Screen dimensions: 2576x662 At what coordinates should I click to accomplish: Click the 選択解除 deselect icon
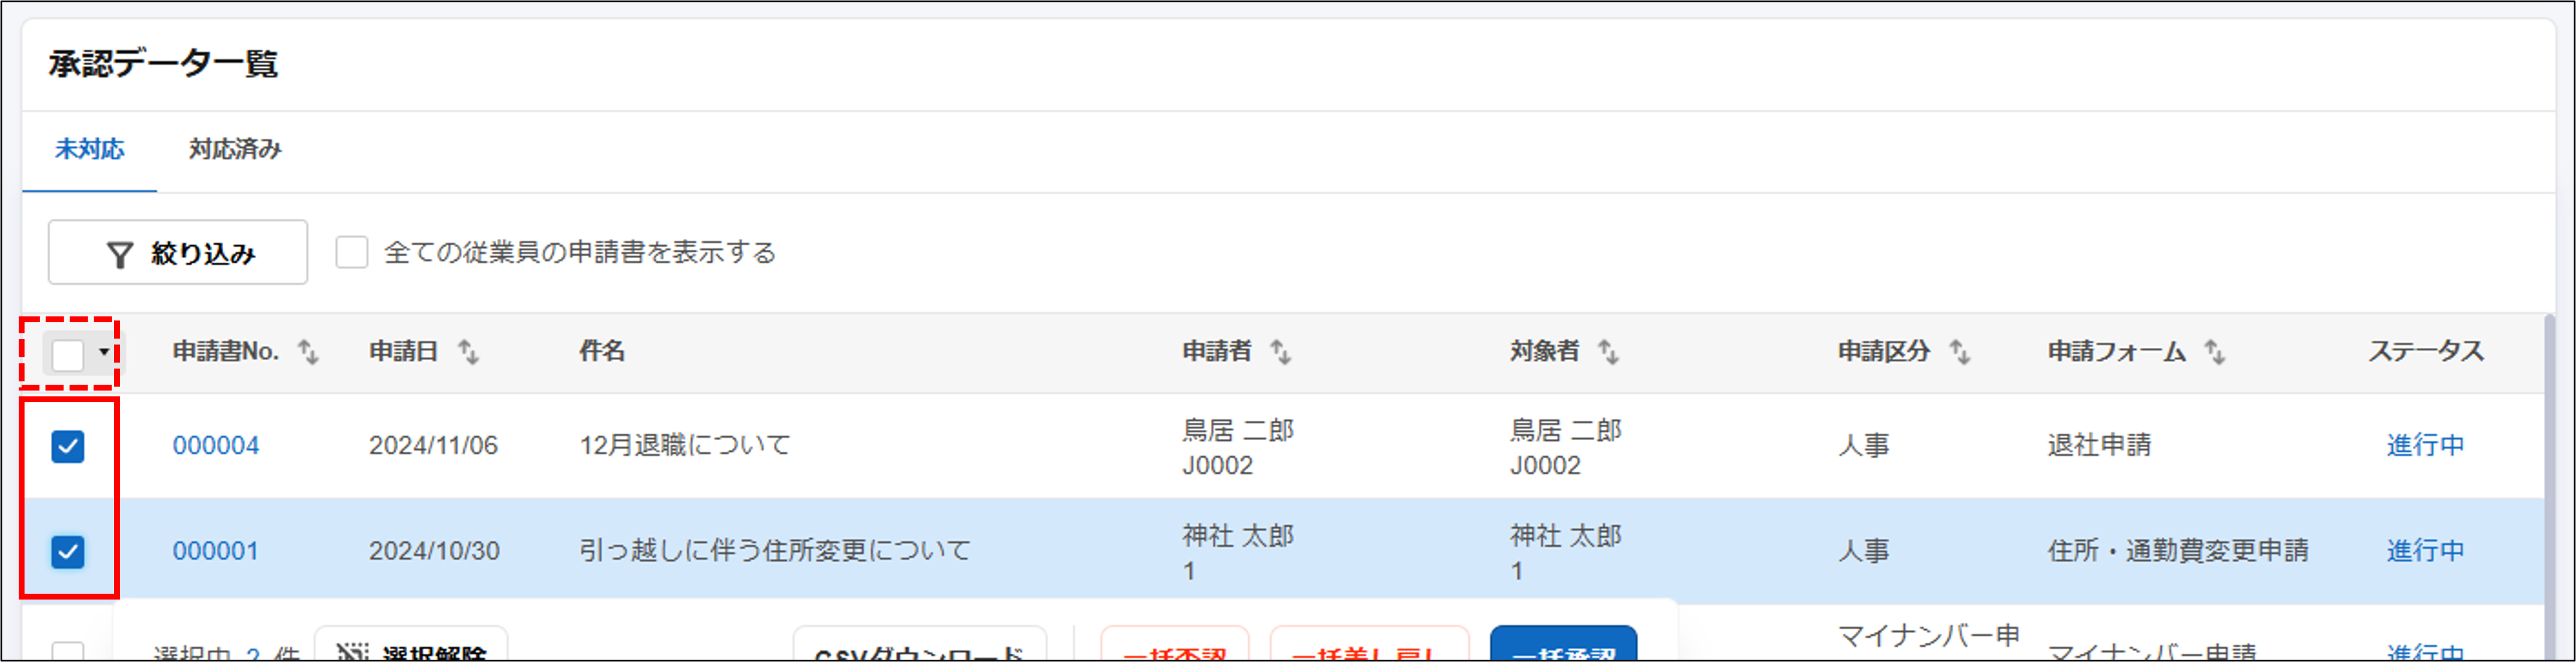tap(352, 652)
